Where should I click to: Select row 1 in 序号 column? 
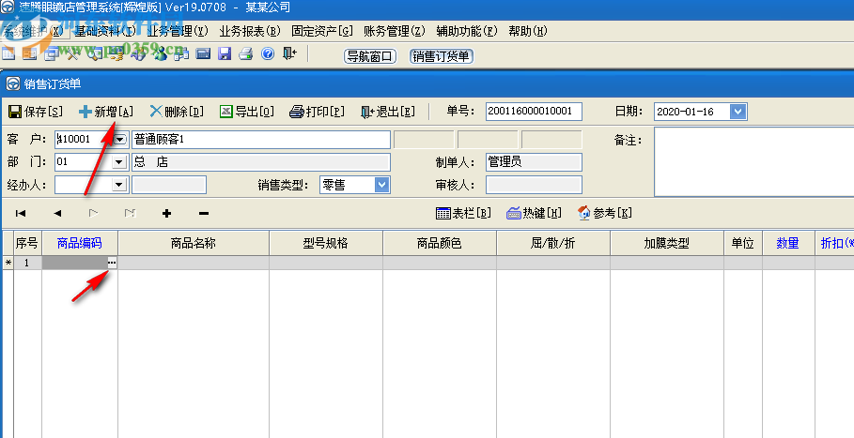(x=27, y=263)
